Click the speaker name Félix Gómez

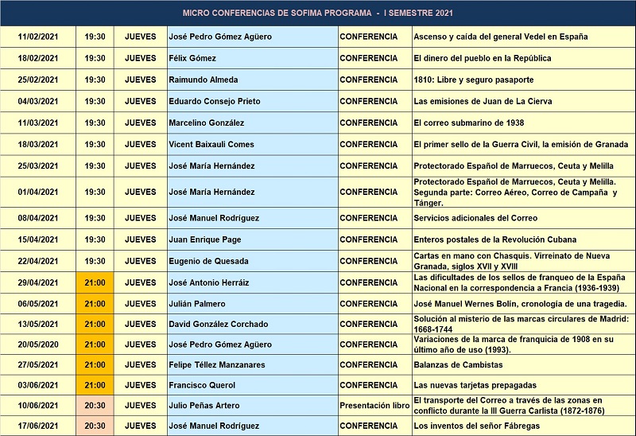pyautogui.click(x=192, y=58)
